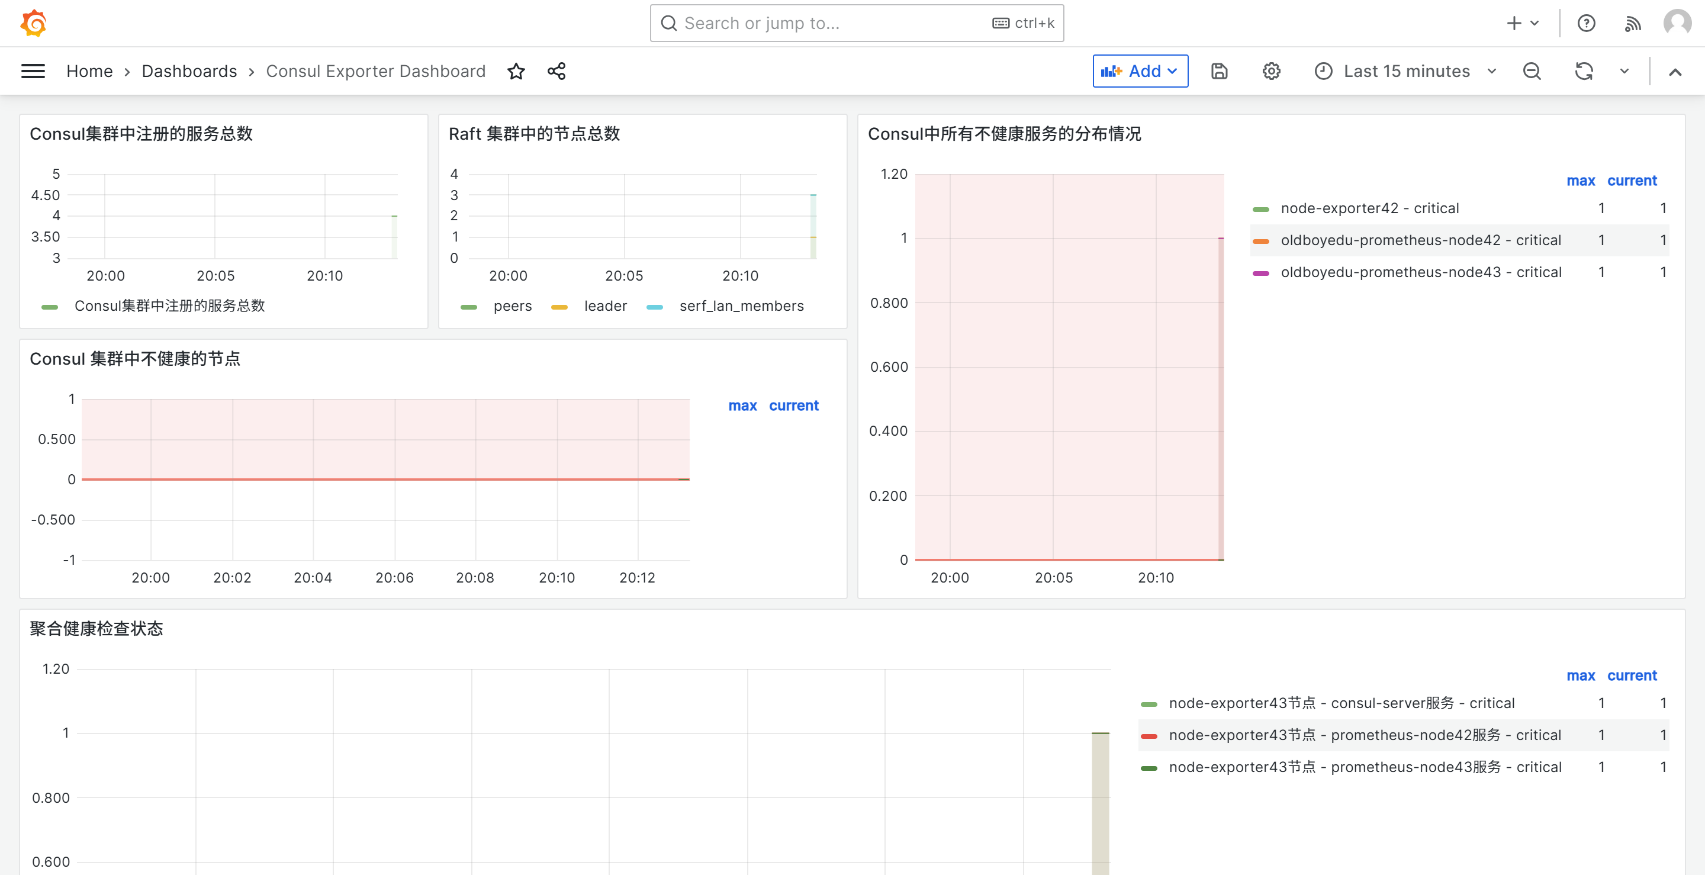Focus the Search or jump to field
1705x875 pixels.
[857, 23]
